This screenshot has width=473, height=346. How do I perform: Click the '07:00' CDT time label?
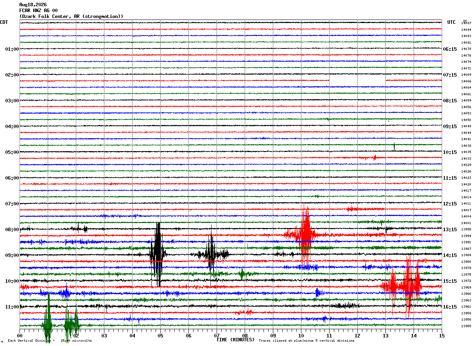(x=12, y=204)
